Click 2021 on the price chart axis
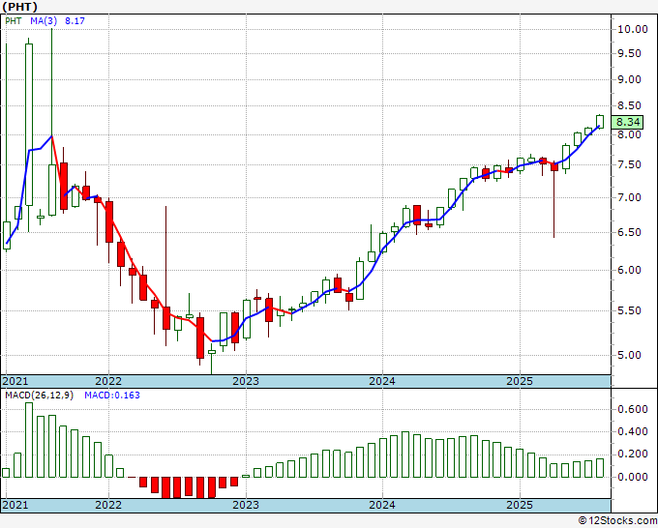The height and width of the screenshot is (528, 658). [15, 381]
